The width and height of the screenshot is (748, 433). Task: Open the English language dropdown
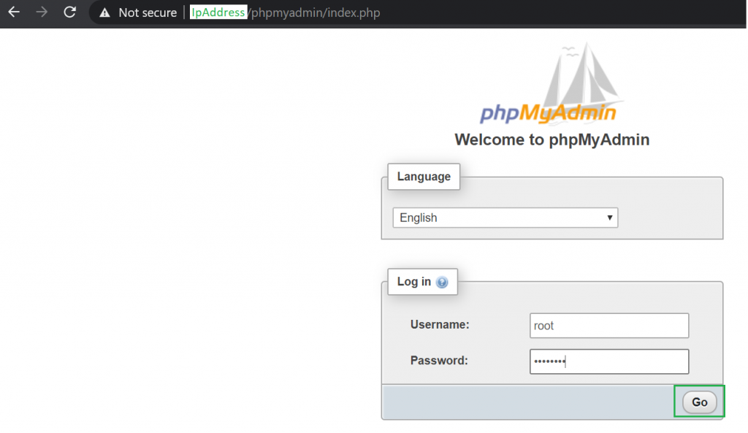pos(505,218)
